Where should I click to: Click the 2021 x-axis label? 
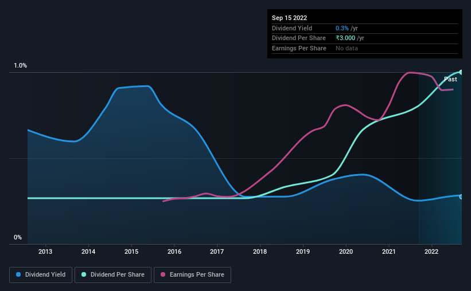click(x=389, y=251)
